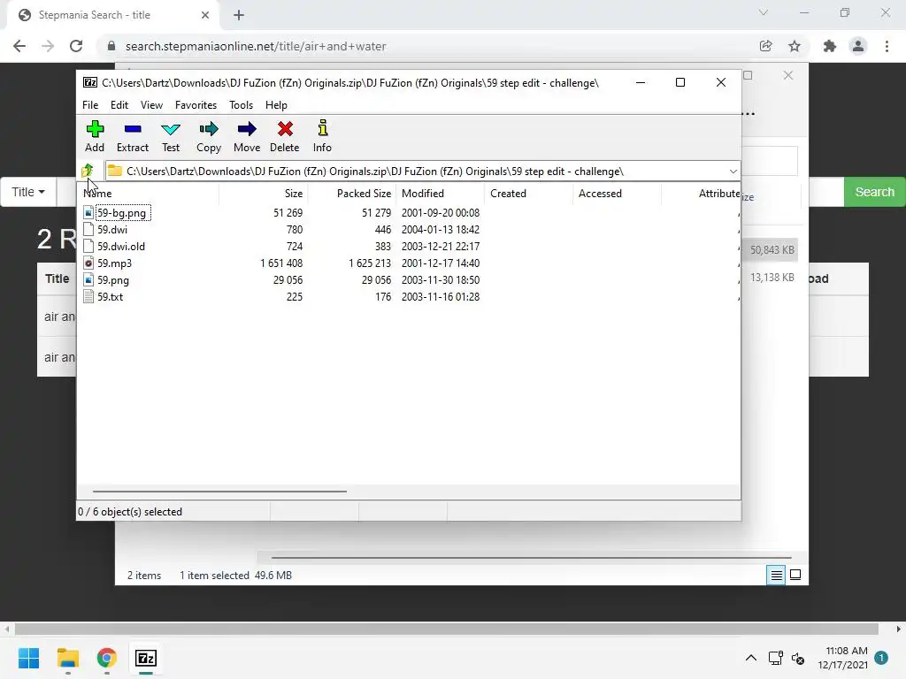
Task: Close the Stepmania Search tab
Action: tap(205, 15)
